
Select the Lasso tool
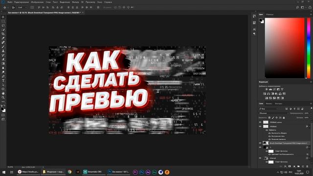coord(3,25)
